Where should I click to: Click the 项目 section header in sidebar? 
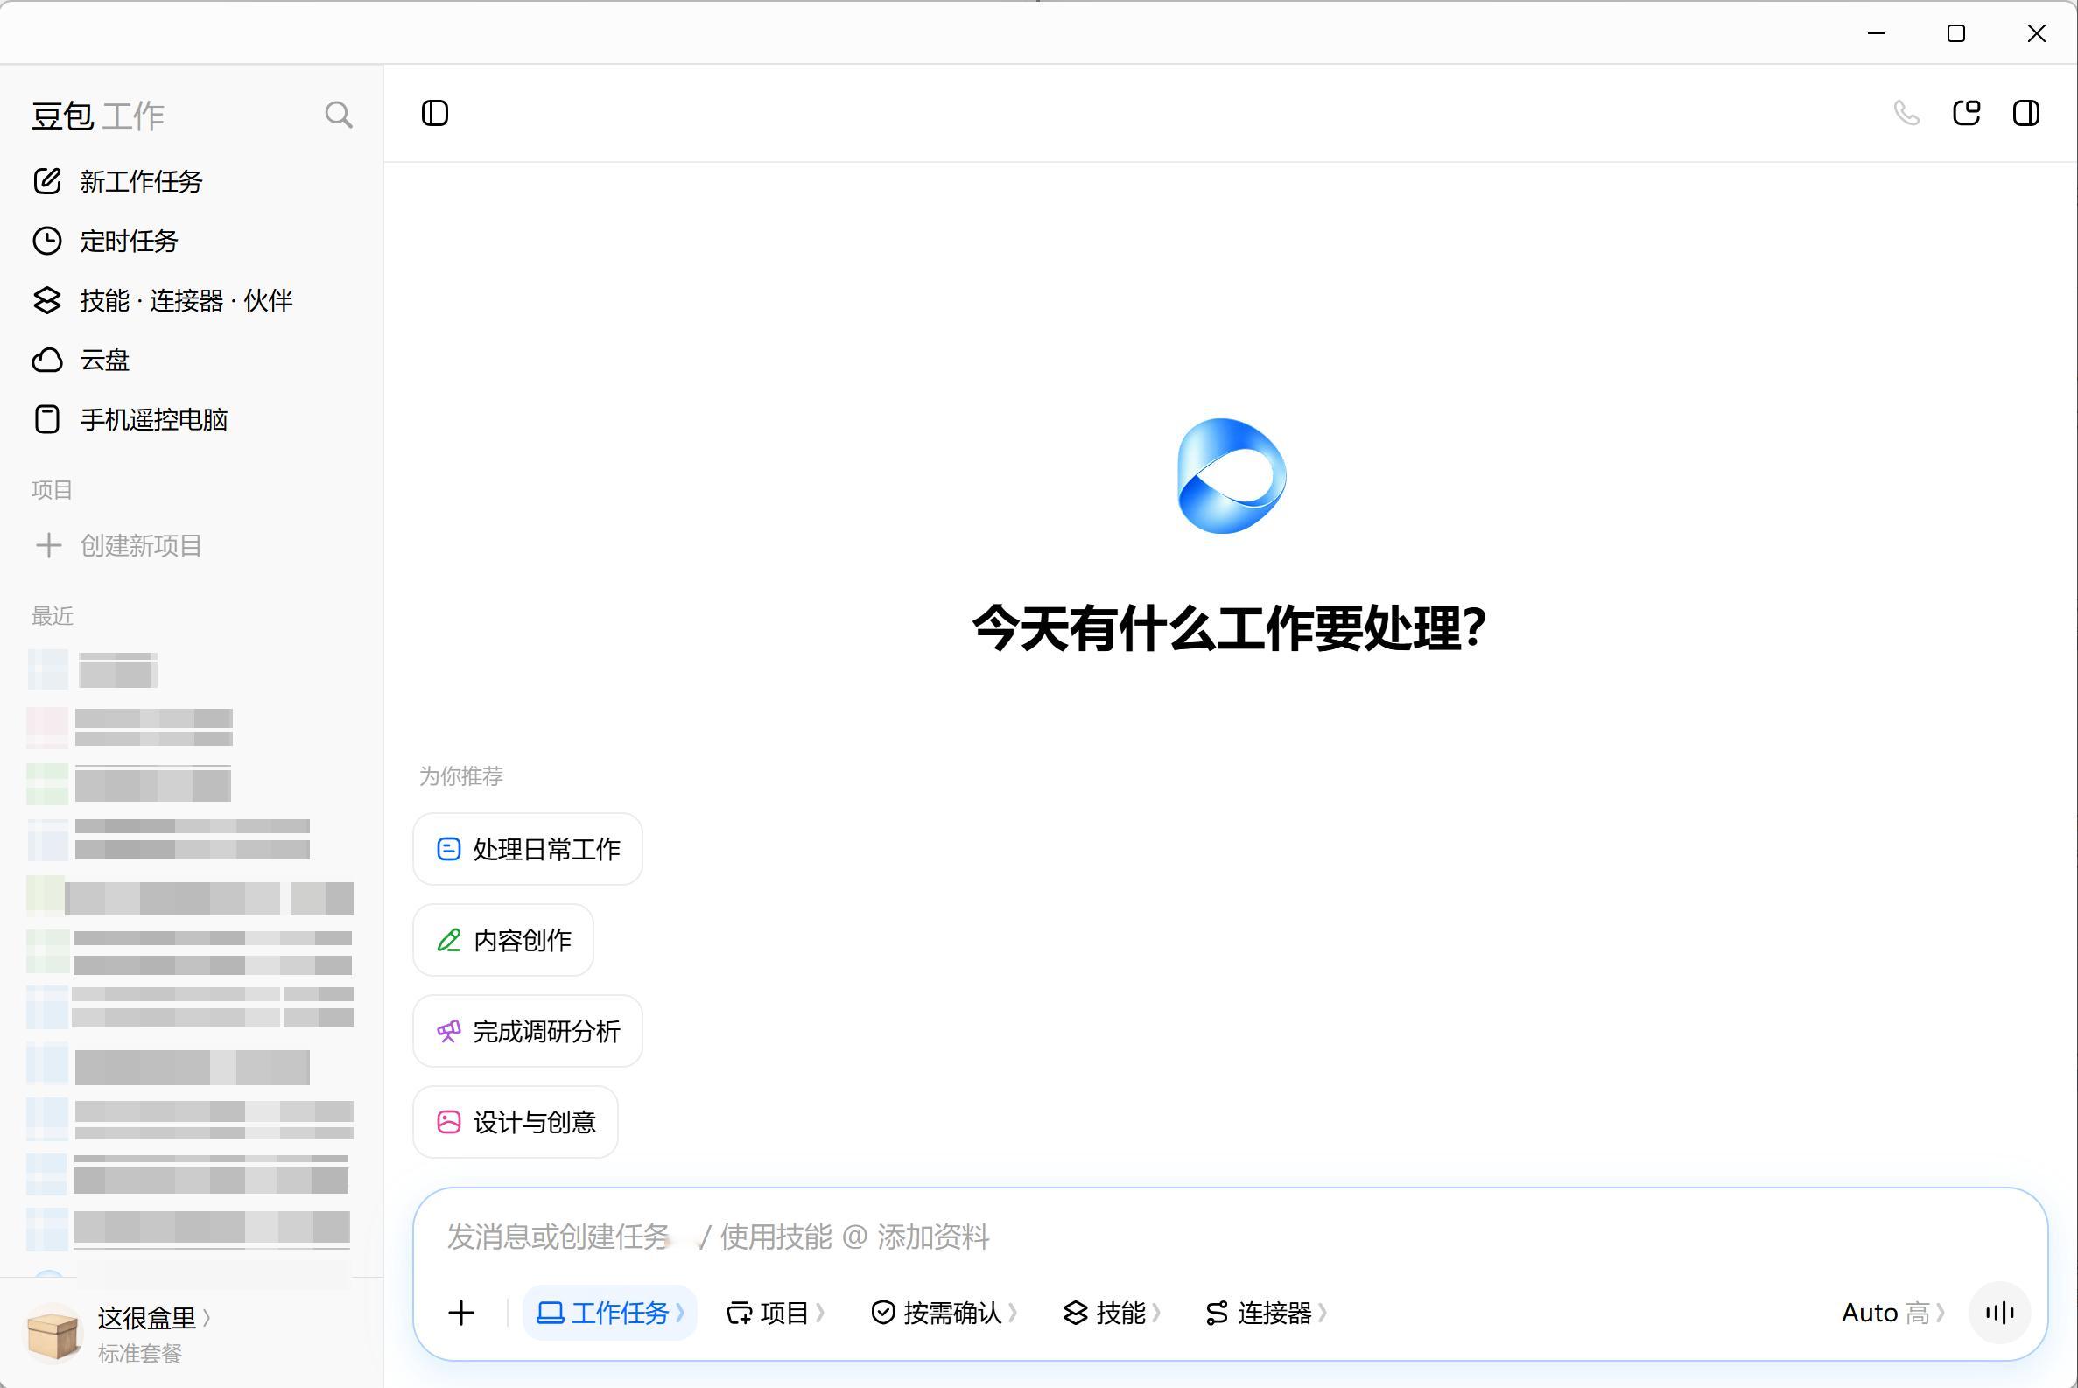coord(53,489)
